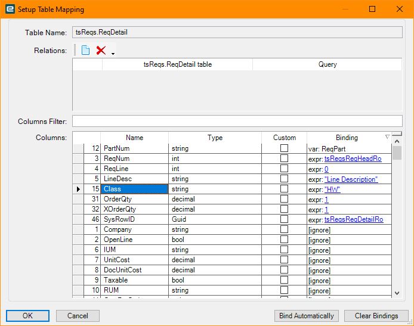Maximize the Setup Table Mapping window
The width and height of the screenshot is (414, 326).
[x=372, y=9]
